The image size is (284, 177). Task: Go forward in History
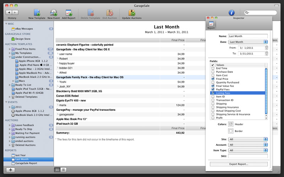click(15, 12)
